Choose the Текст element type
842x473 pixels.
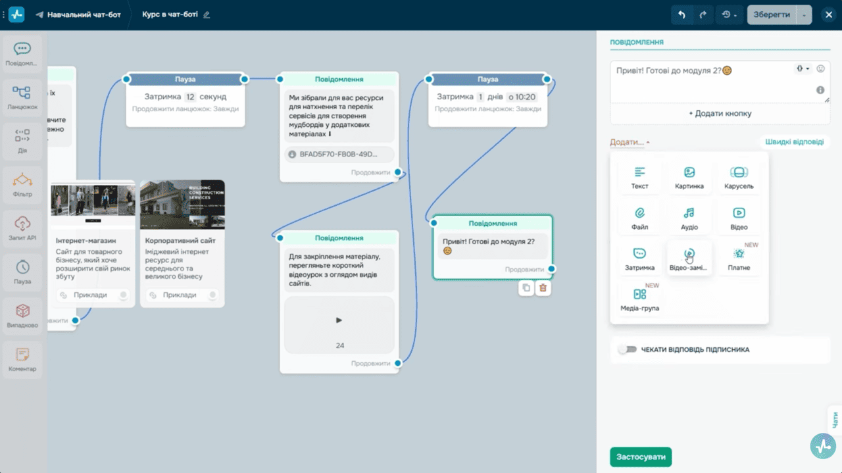639,178
